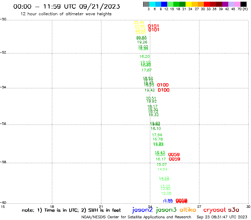Select the pure blue color scale swatch
This screenshot has height=220, width=251.
click(x=164, y=4)
